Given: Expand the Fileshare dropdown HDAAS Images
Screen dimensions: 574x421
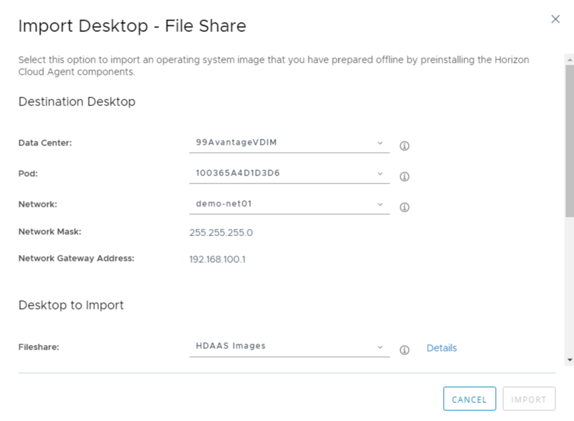Looking at the screenshot, I should pos(289,346).
